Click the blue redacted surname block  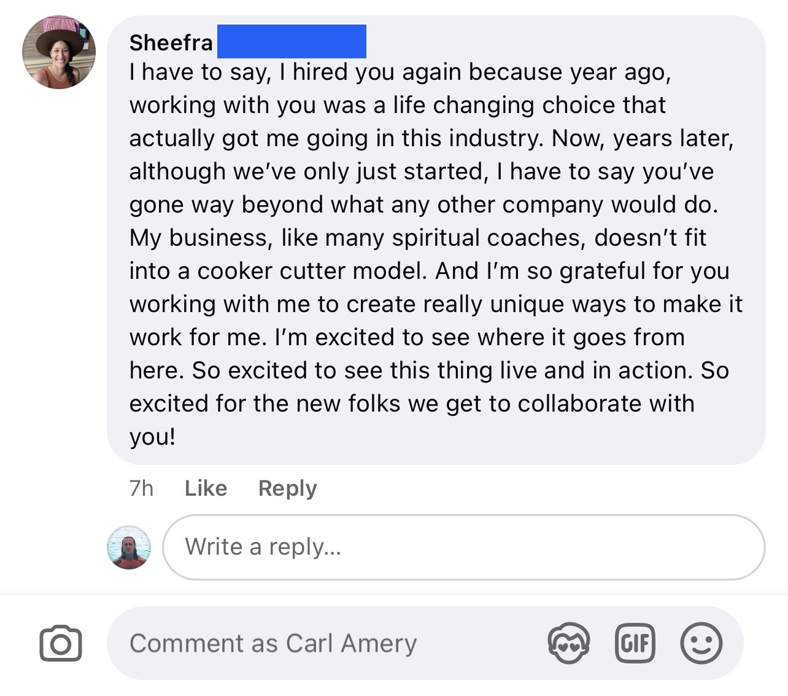tap(292, 41)
